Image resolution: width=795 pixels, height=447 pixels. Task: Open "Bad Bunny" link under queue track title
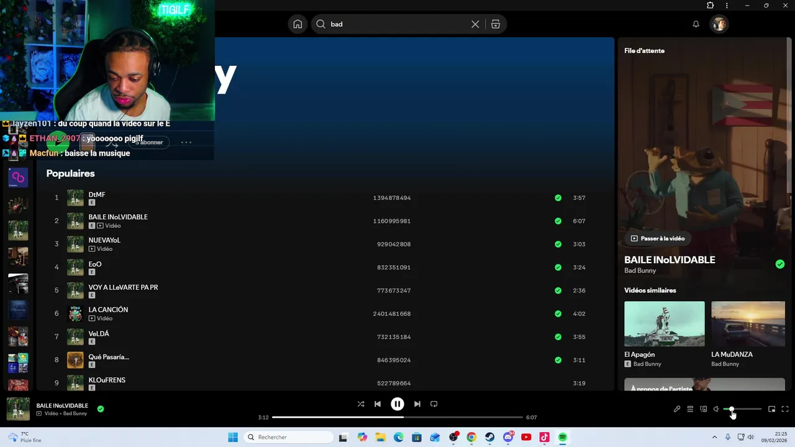(x=640, y=271)
